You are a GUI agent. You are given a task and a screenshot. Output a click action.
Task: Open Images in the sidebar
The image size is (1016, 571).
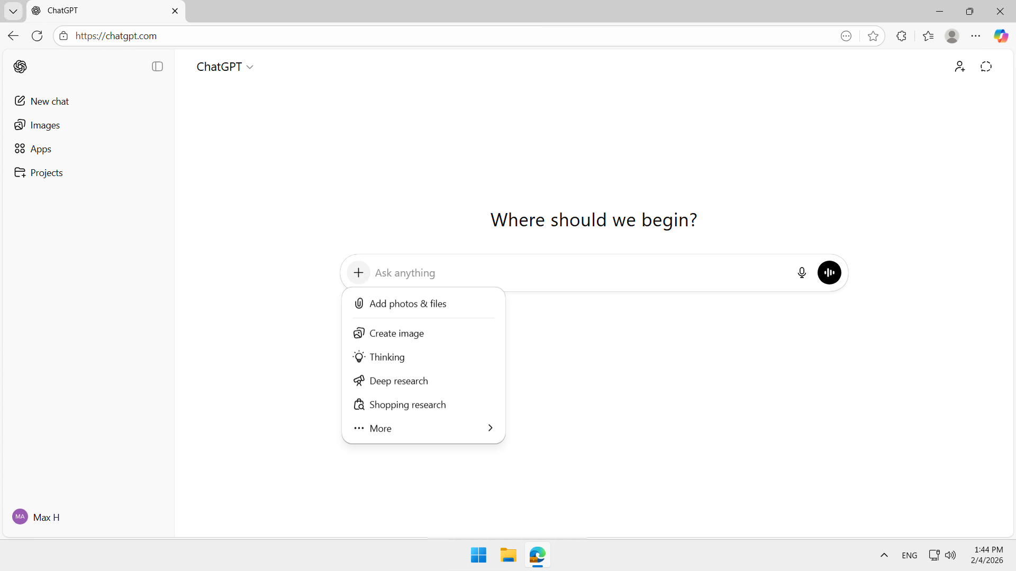tap(44, 125)
